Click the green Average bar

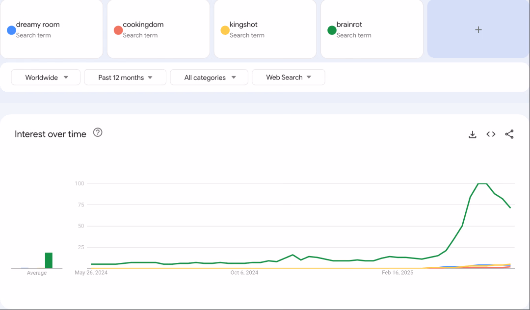coord(49,260)
